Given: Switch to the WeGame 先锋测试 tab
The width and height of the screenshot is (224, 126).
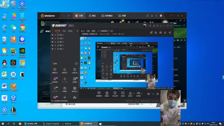Looking at the screenshot, I should coord(107,16).
